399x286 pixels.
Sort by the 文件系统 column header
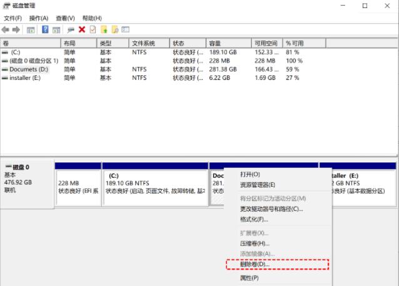[x=143, y=43]
